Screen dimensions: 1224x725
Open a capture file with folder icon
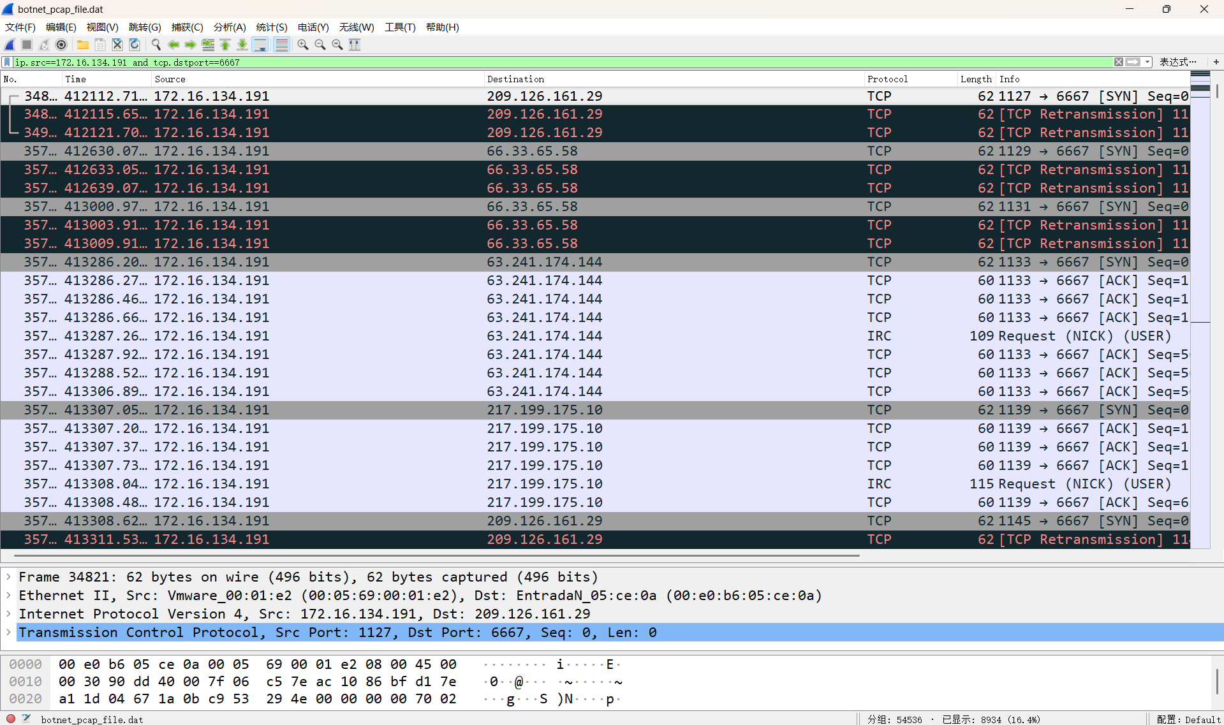coord(83,45)
